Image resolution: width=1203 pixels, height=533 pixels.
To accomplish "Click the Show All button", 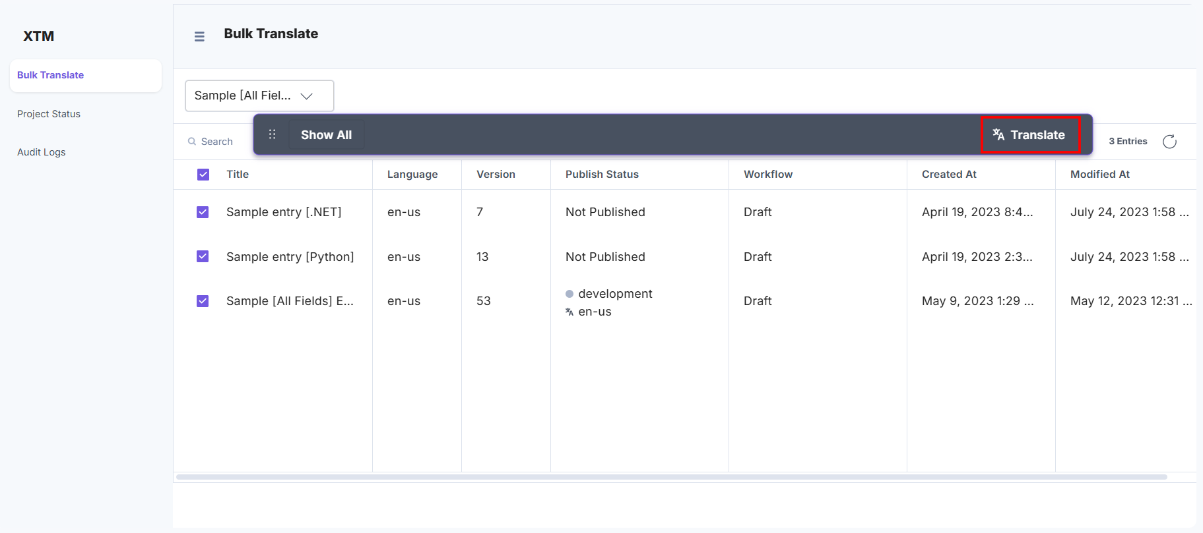I will [x=326, y=135].
